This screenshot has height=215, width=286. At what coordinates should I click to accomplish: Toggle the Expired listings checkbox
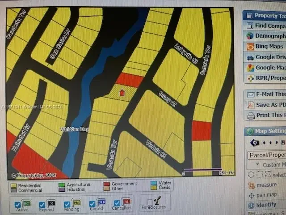[x=42, y=205]
